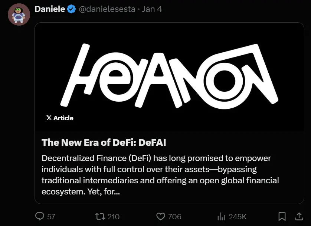Click the 210 reposts count
The width and height of the screenshot is (311, 226).
113,217
